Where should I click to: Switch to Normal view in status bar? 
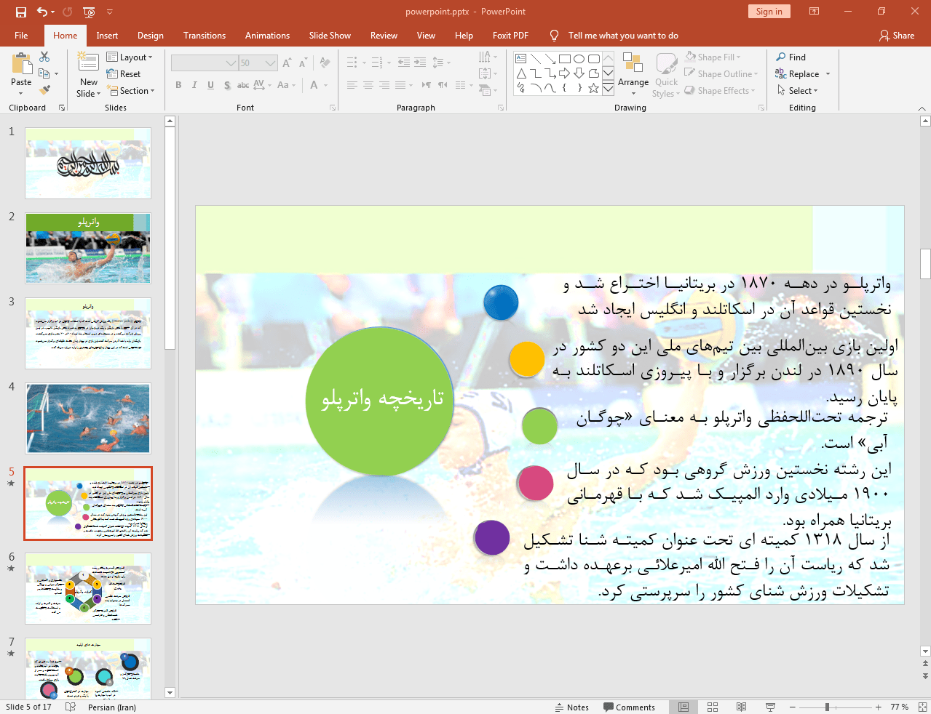pyautogui.click(x=684, y=707)
